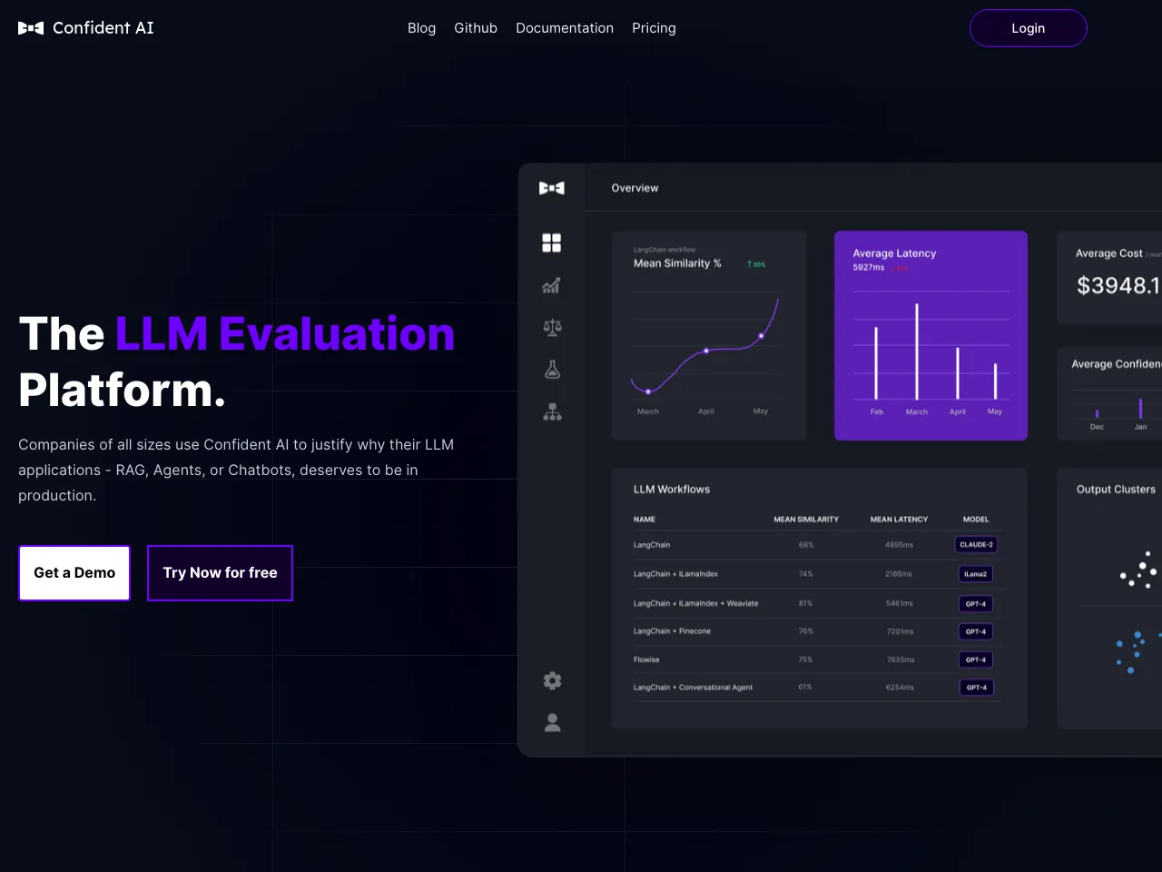This screenshot has height=872, width=1162.
Task: Click the Flowise workflow row
Action: pyautogui.click(x=646, y=660)
